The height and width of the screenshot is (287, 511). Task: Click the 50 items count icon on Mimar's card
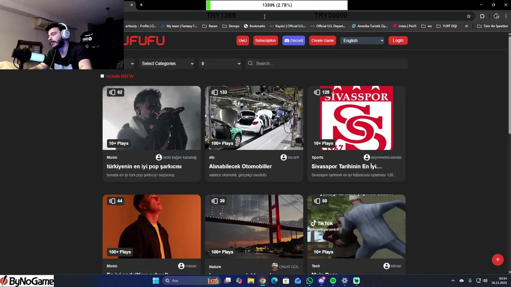[317, 201]
